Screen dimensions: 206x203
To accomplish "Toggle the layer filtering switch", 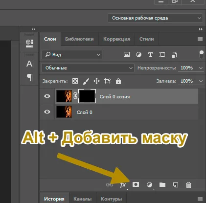I will pyautogui.click(x=202, y=55).
